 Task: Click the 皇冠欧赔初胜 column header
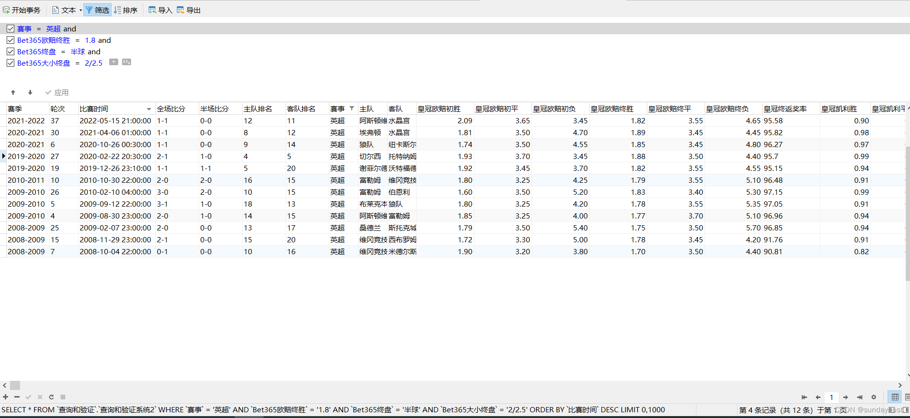pyautogui.click(x=445, y=109)
